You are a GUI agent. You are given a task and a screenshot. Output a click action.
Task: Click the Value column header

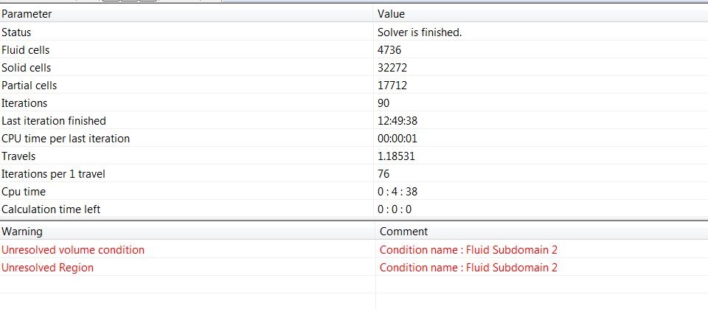tap(541, 14)
